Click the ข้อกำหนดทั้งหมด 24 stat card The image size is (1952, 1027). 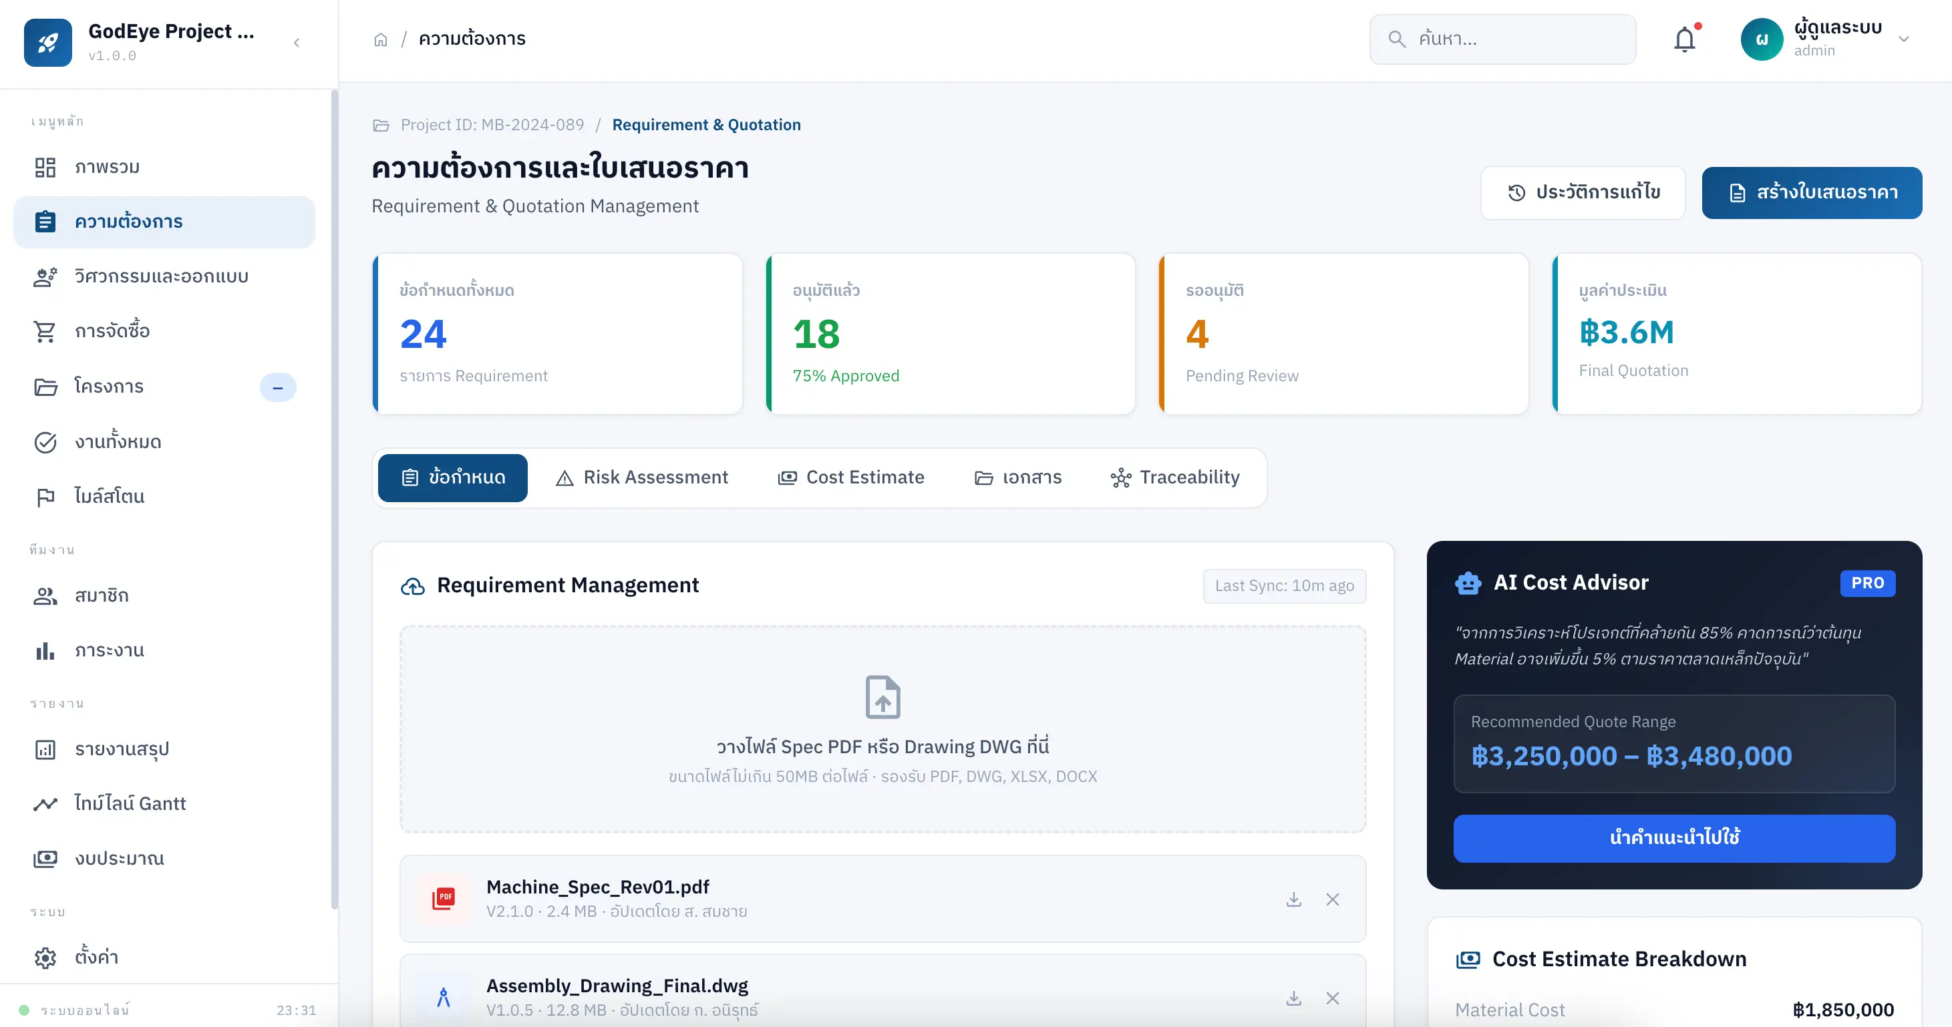click(558, 333)
